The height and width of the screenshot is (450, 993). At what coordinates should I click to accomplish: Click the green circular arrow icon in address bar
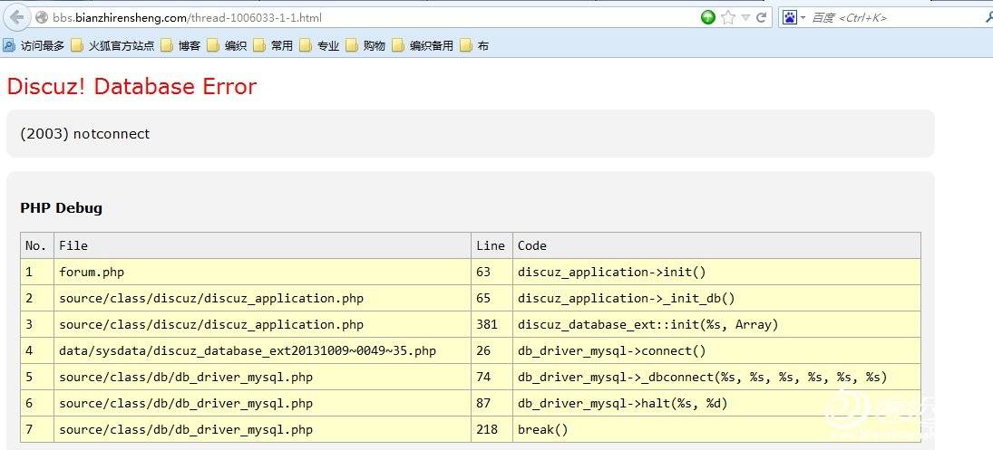tap(708, 18)
